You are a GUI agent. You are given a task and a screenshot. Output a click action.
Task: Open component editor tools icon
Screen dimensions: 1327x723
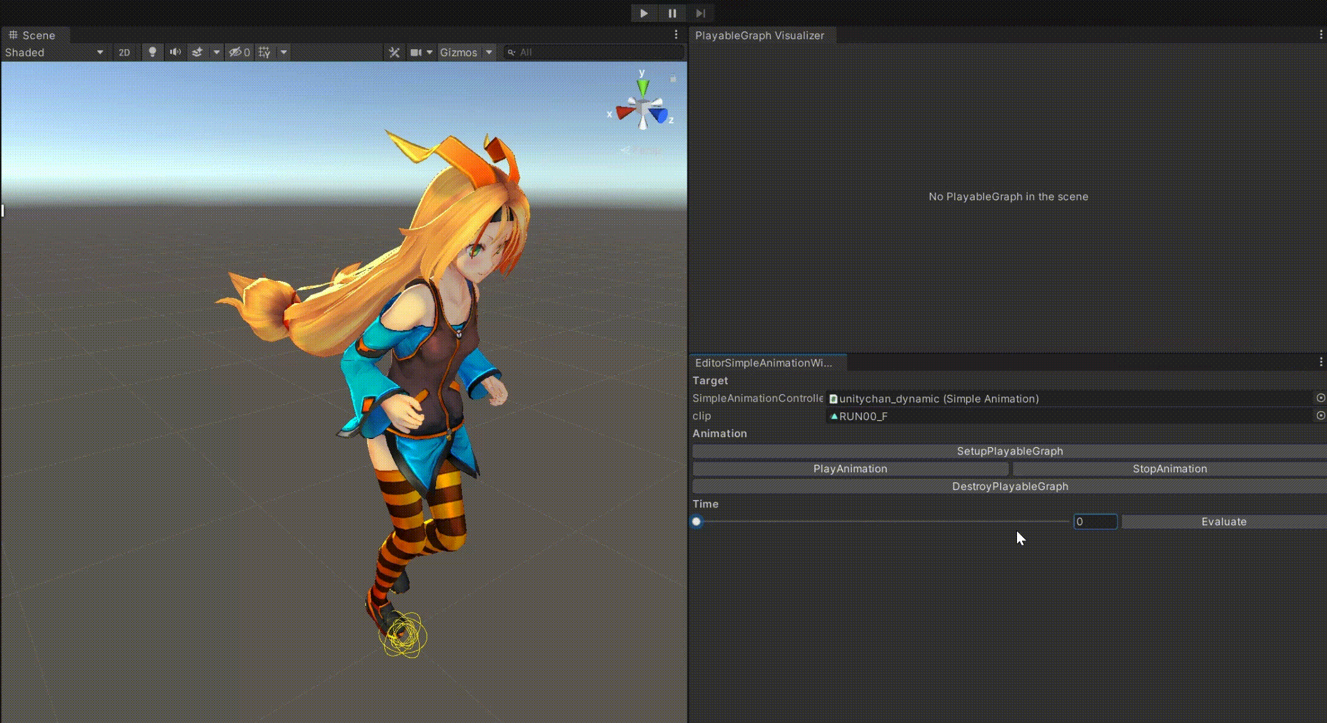click(x=394, y=52)
